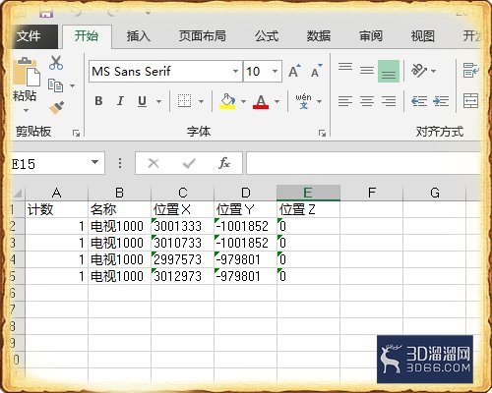This screenshot has width=492, height=393.
Task: Open Insert Function fx dialog
Action: coord(224,163)
